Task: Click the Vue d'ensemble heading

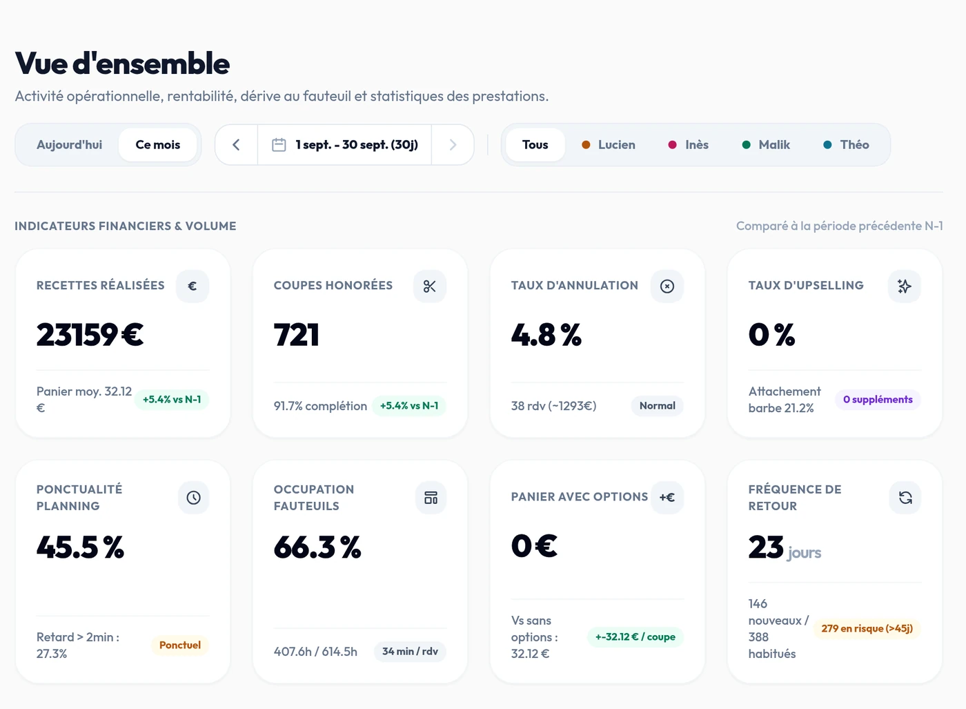Action: point(122,64)
